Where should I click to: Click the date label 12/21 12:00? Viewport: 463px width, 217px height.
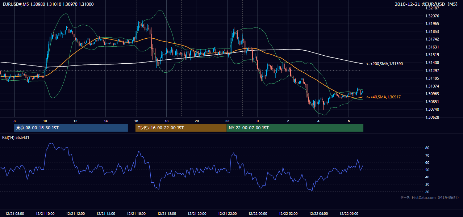(x=76, y=213)
